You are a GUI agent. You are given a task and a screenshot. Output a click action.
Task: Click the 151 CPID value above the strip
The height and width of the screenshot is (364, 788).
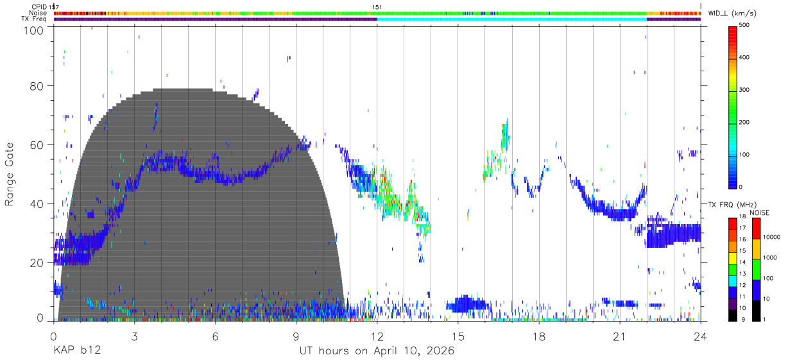pos(377,6)
